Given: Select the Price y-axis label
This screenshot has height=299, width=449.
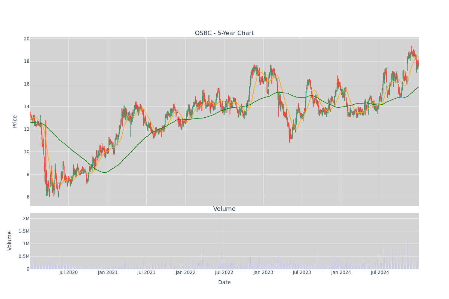Looking at the screenshot, I should click(15, 121).
